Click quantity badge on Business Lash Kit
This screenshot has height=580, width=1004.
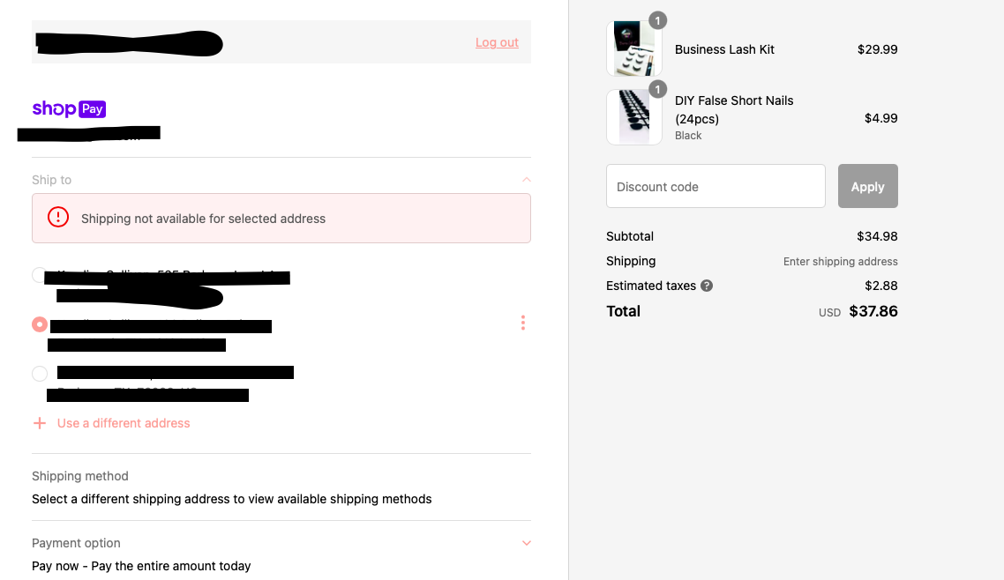[657, 20]
